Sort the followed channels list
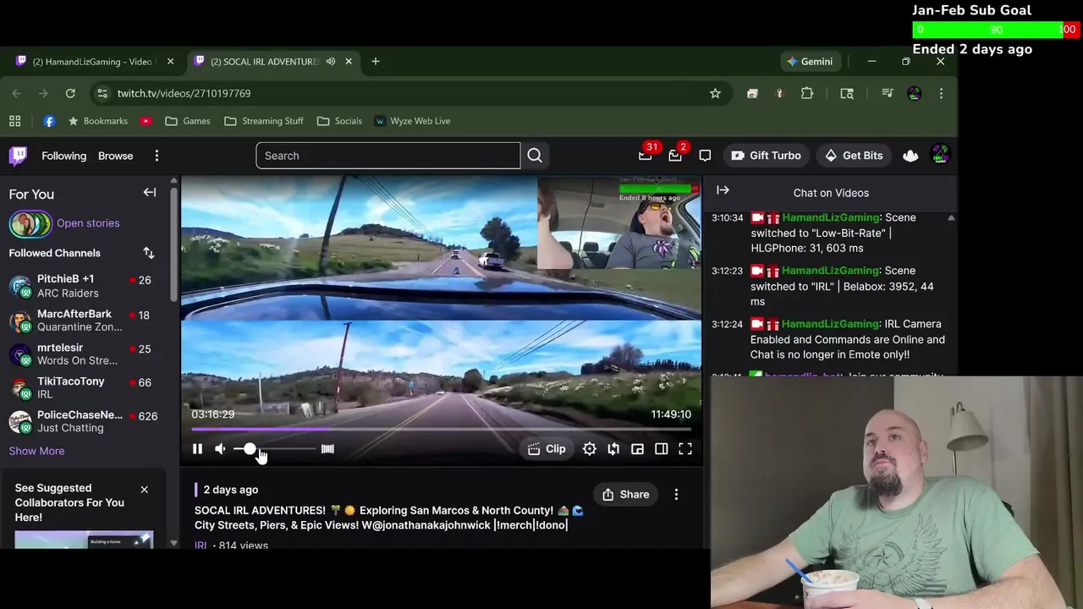 coord(149,253)
